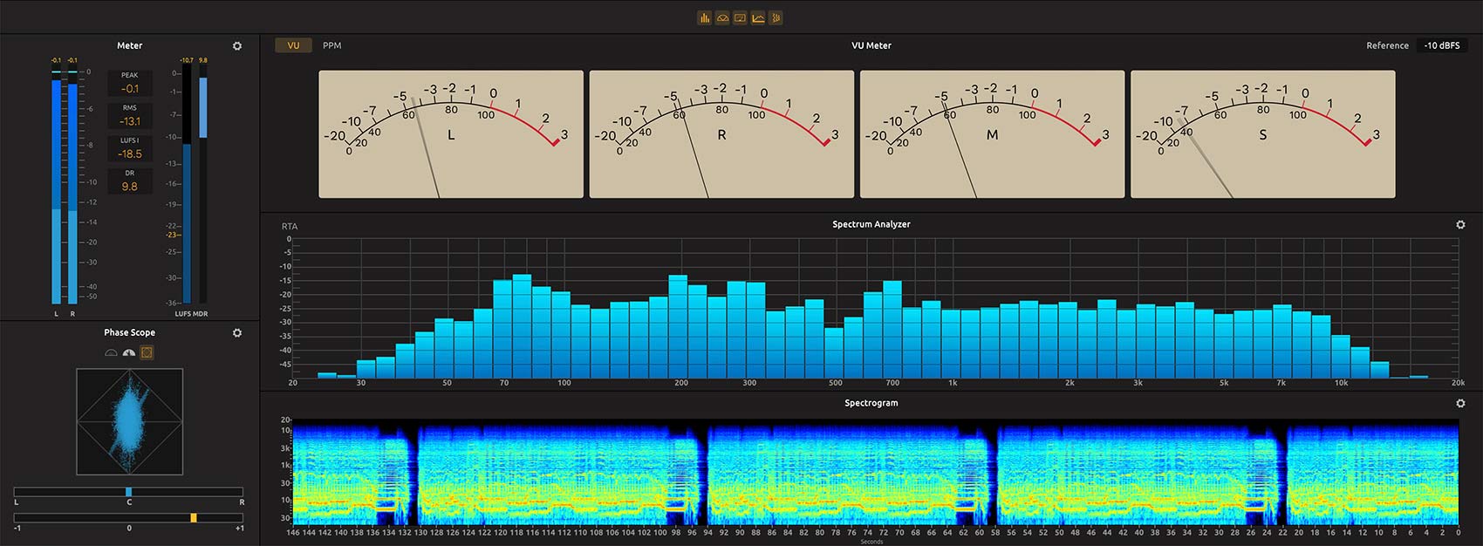Open the Phase Scope settings gear
This screenshot has width=1483, height=546.
pos(237,333)
